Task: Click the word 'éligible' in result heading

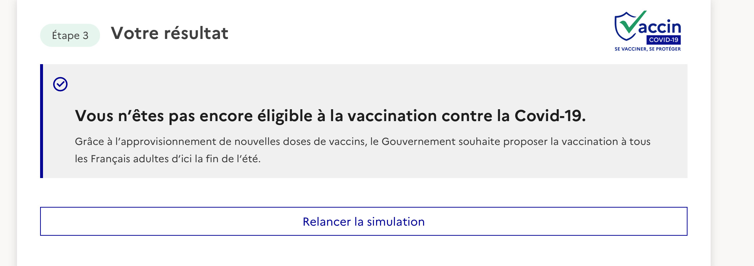Action: tap(285, 116)
